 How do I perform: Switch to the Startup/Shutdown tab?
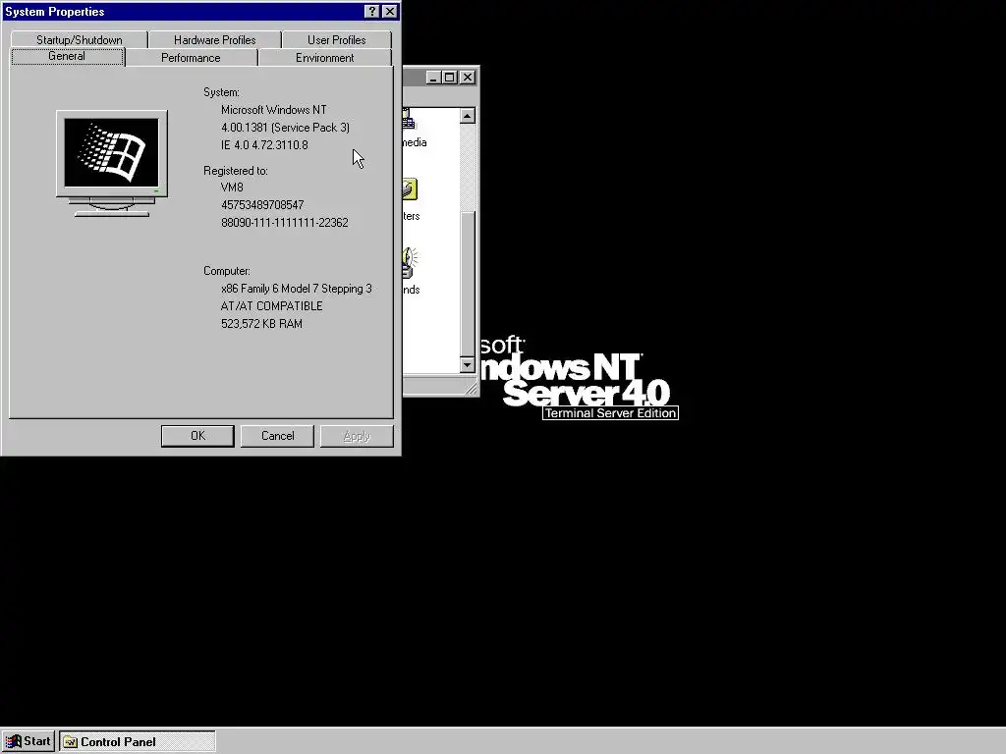coord(79,39)
